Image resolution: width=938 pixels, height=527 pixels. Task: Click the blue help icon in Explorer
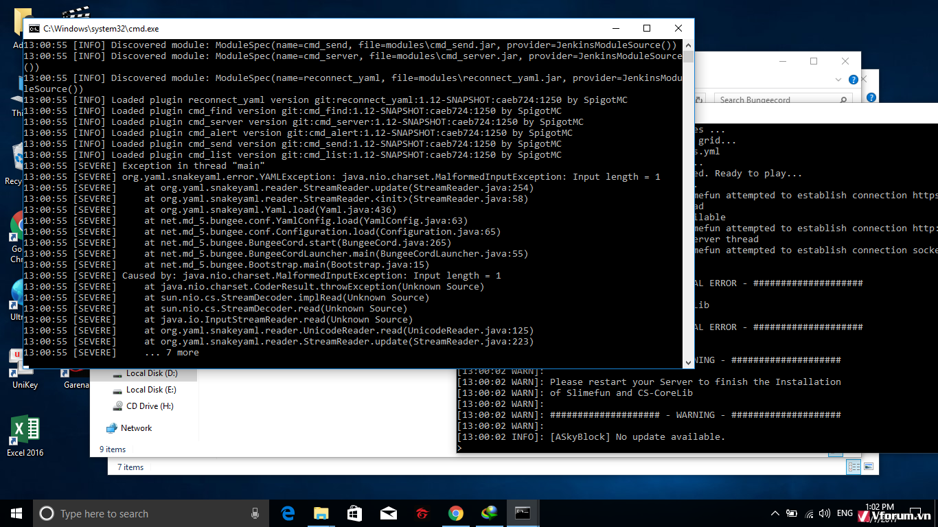(x=854, y=80)
